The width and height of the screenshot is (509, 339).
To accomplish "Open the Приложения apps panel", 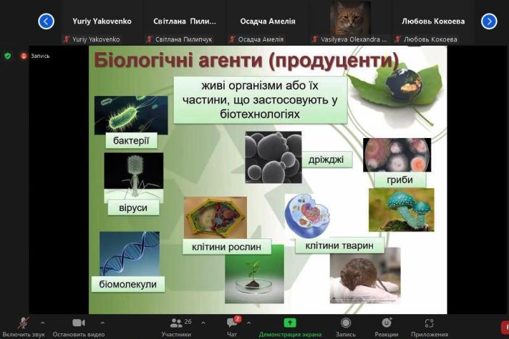I will [x=429, y=327].
